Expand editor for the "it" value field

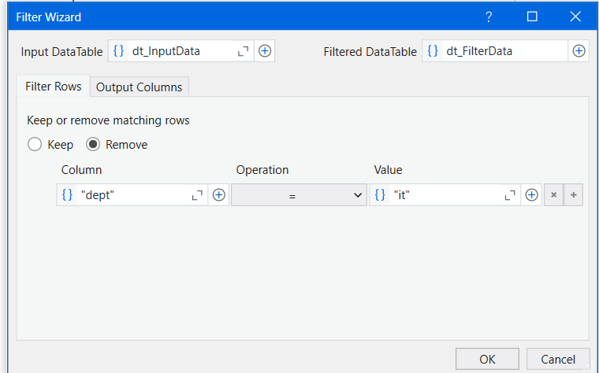tap(510, 195)
